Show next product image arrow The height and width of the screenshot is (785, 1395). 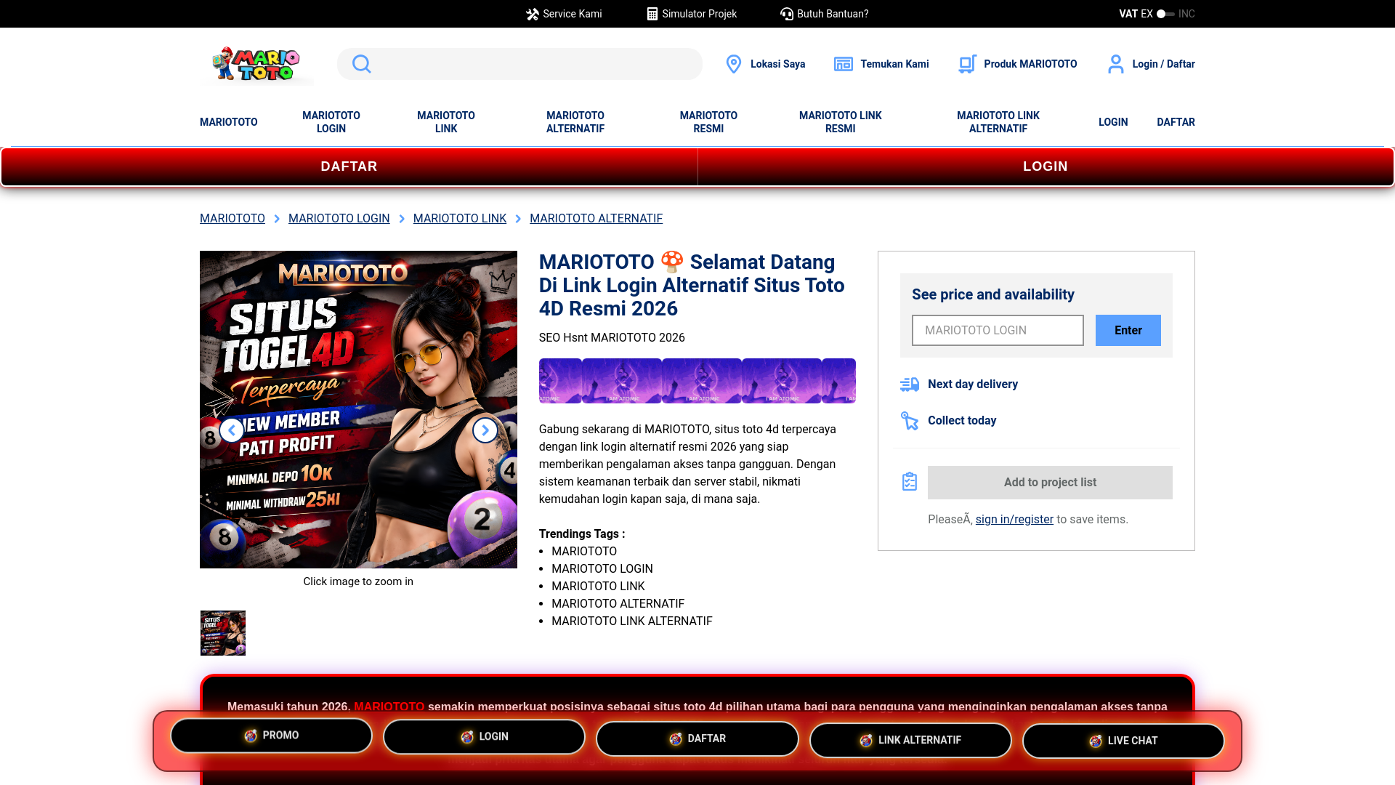pos(485,430)
